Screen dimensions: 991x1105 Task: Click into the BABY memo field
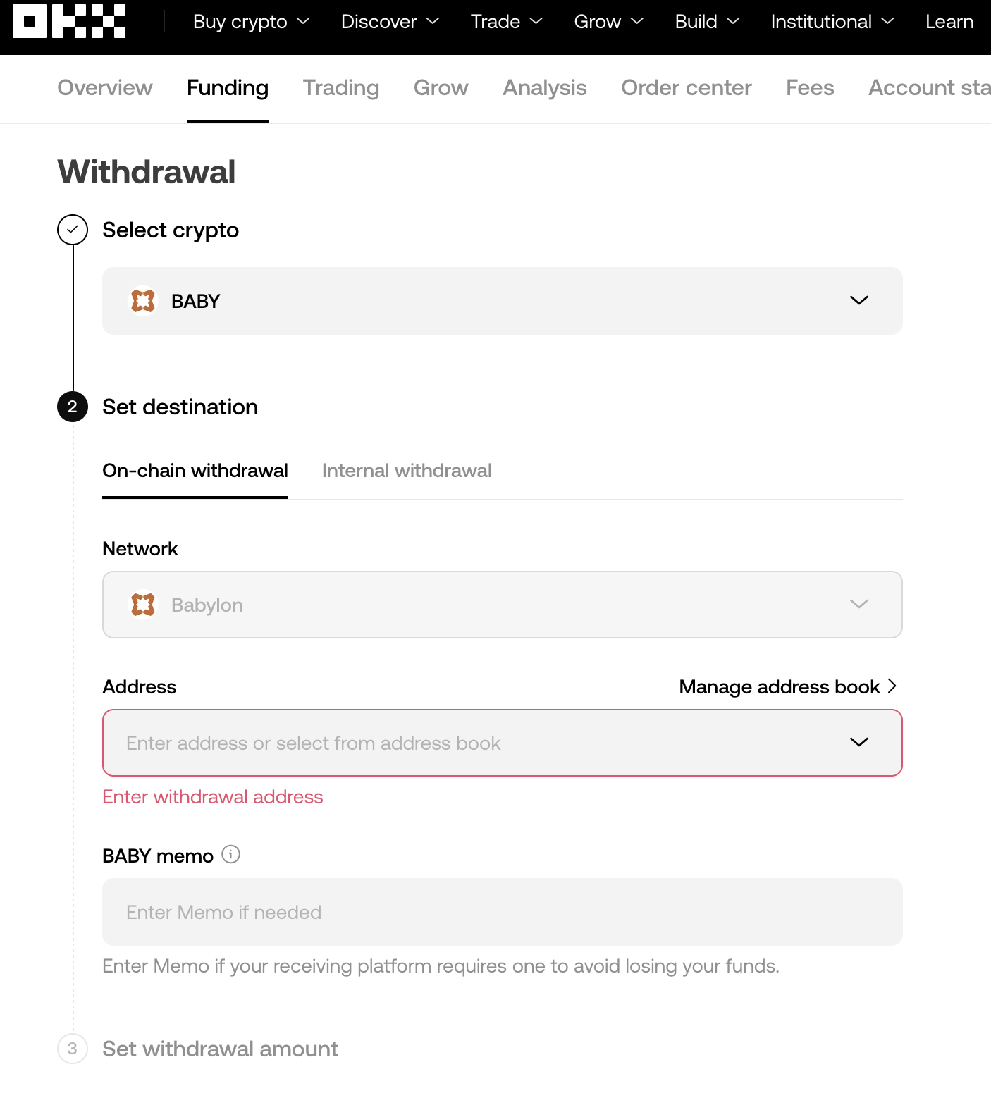(x=503, y=912)
